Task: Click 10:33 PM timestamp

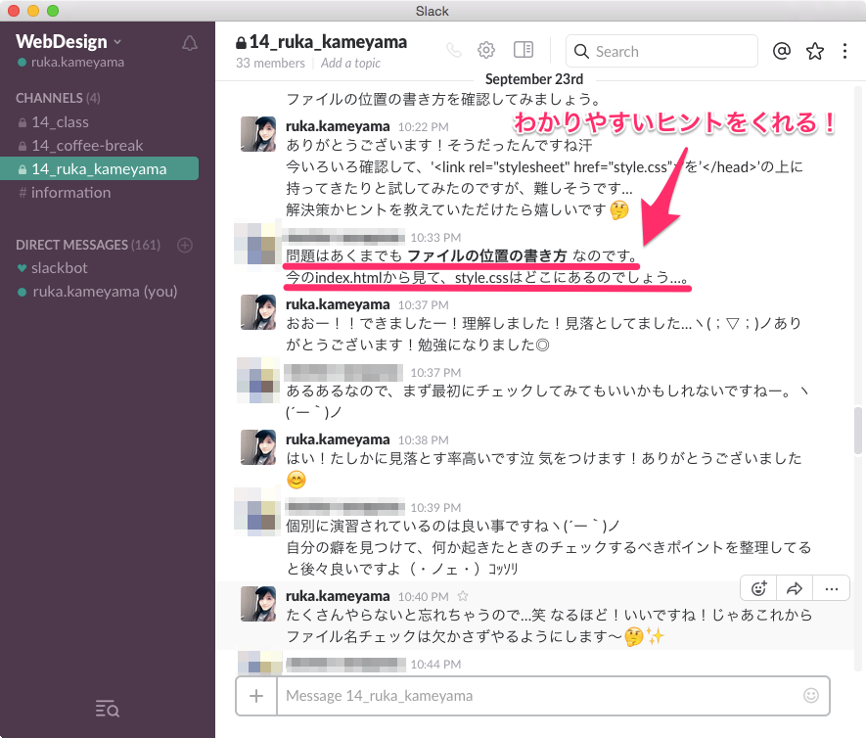Action: pyautogui.click(x=435, y=238)
